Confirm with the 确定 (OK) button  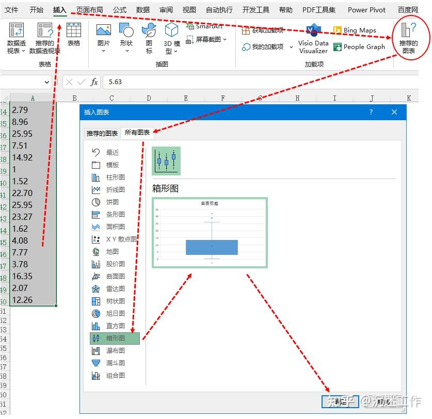pos(340,401)
